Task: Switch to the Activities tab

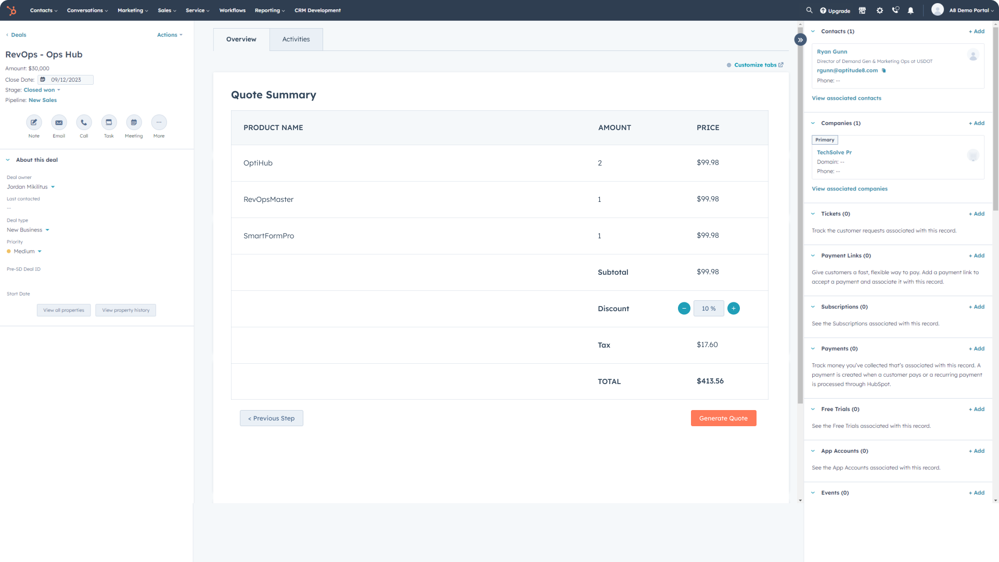Action: (296, 40)
